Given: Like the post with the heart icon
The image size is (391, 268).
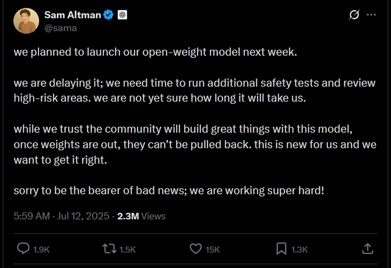Looking at the screenshot, I should click(195, 248).
